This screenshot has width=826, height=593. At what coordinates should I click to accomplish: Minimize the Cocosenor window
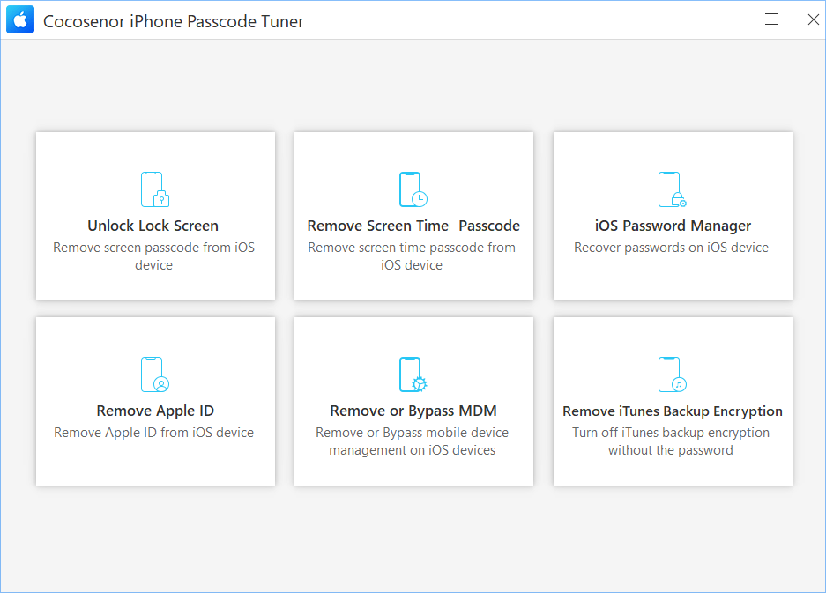click(793, 19)
